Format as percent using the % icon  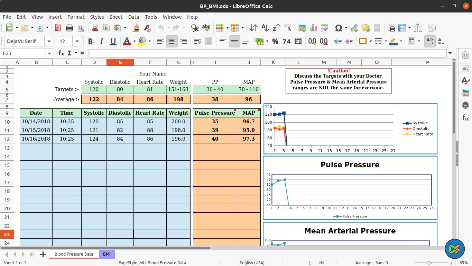tap(275, 41)
